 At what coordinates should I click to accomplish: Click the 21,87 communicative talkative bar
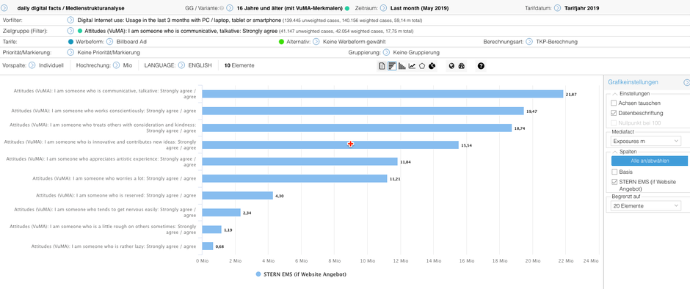(x=382, y=94)
